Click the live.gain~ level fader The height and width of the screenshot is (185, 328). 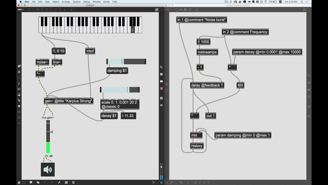point(48,136)
